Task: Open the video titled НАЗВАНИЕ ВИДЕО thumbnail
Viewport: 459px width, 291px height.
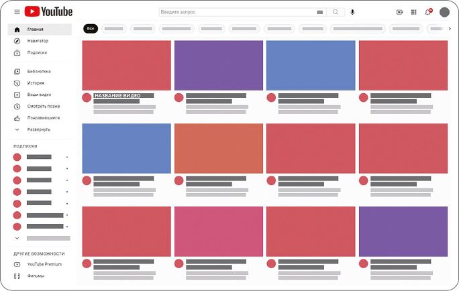Action: [126, 65]
